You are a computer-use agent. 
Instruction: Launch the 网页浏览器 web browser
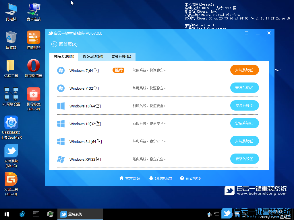[33, 66]
